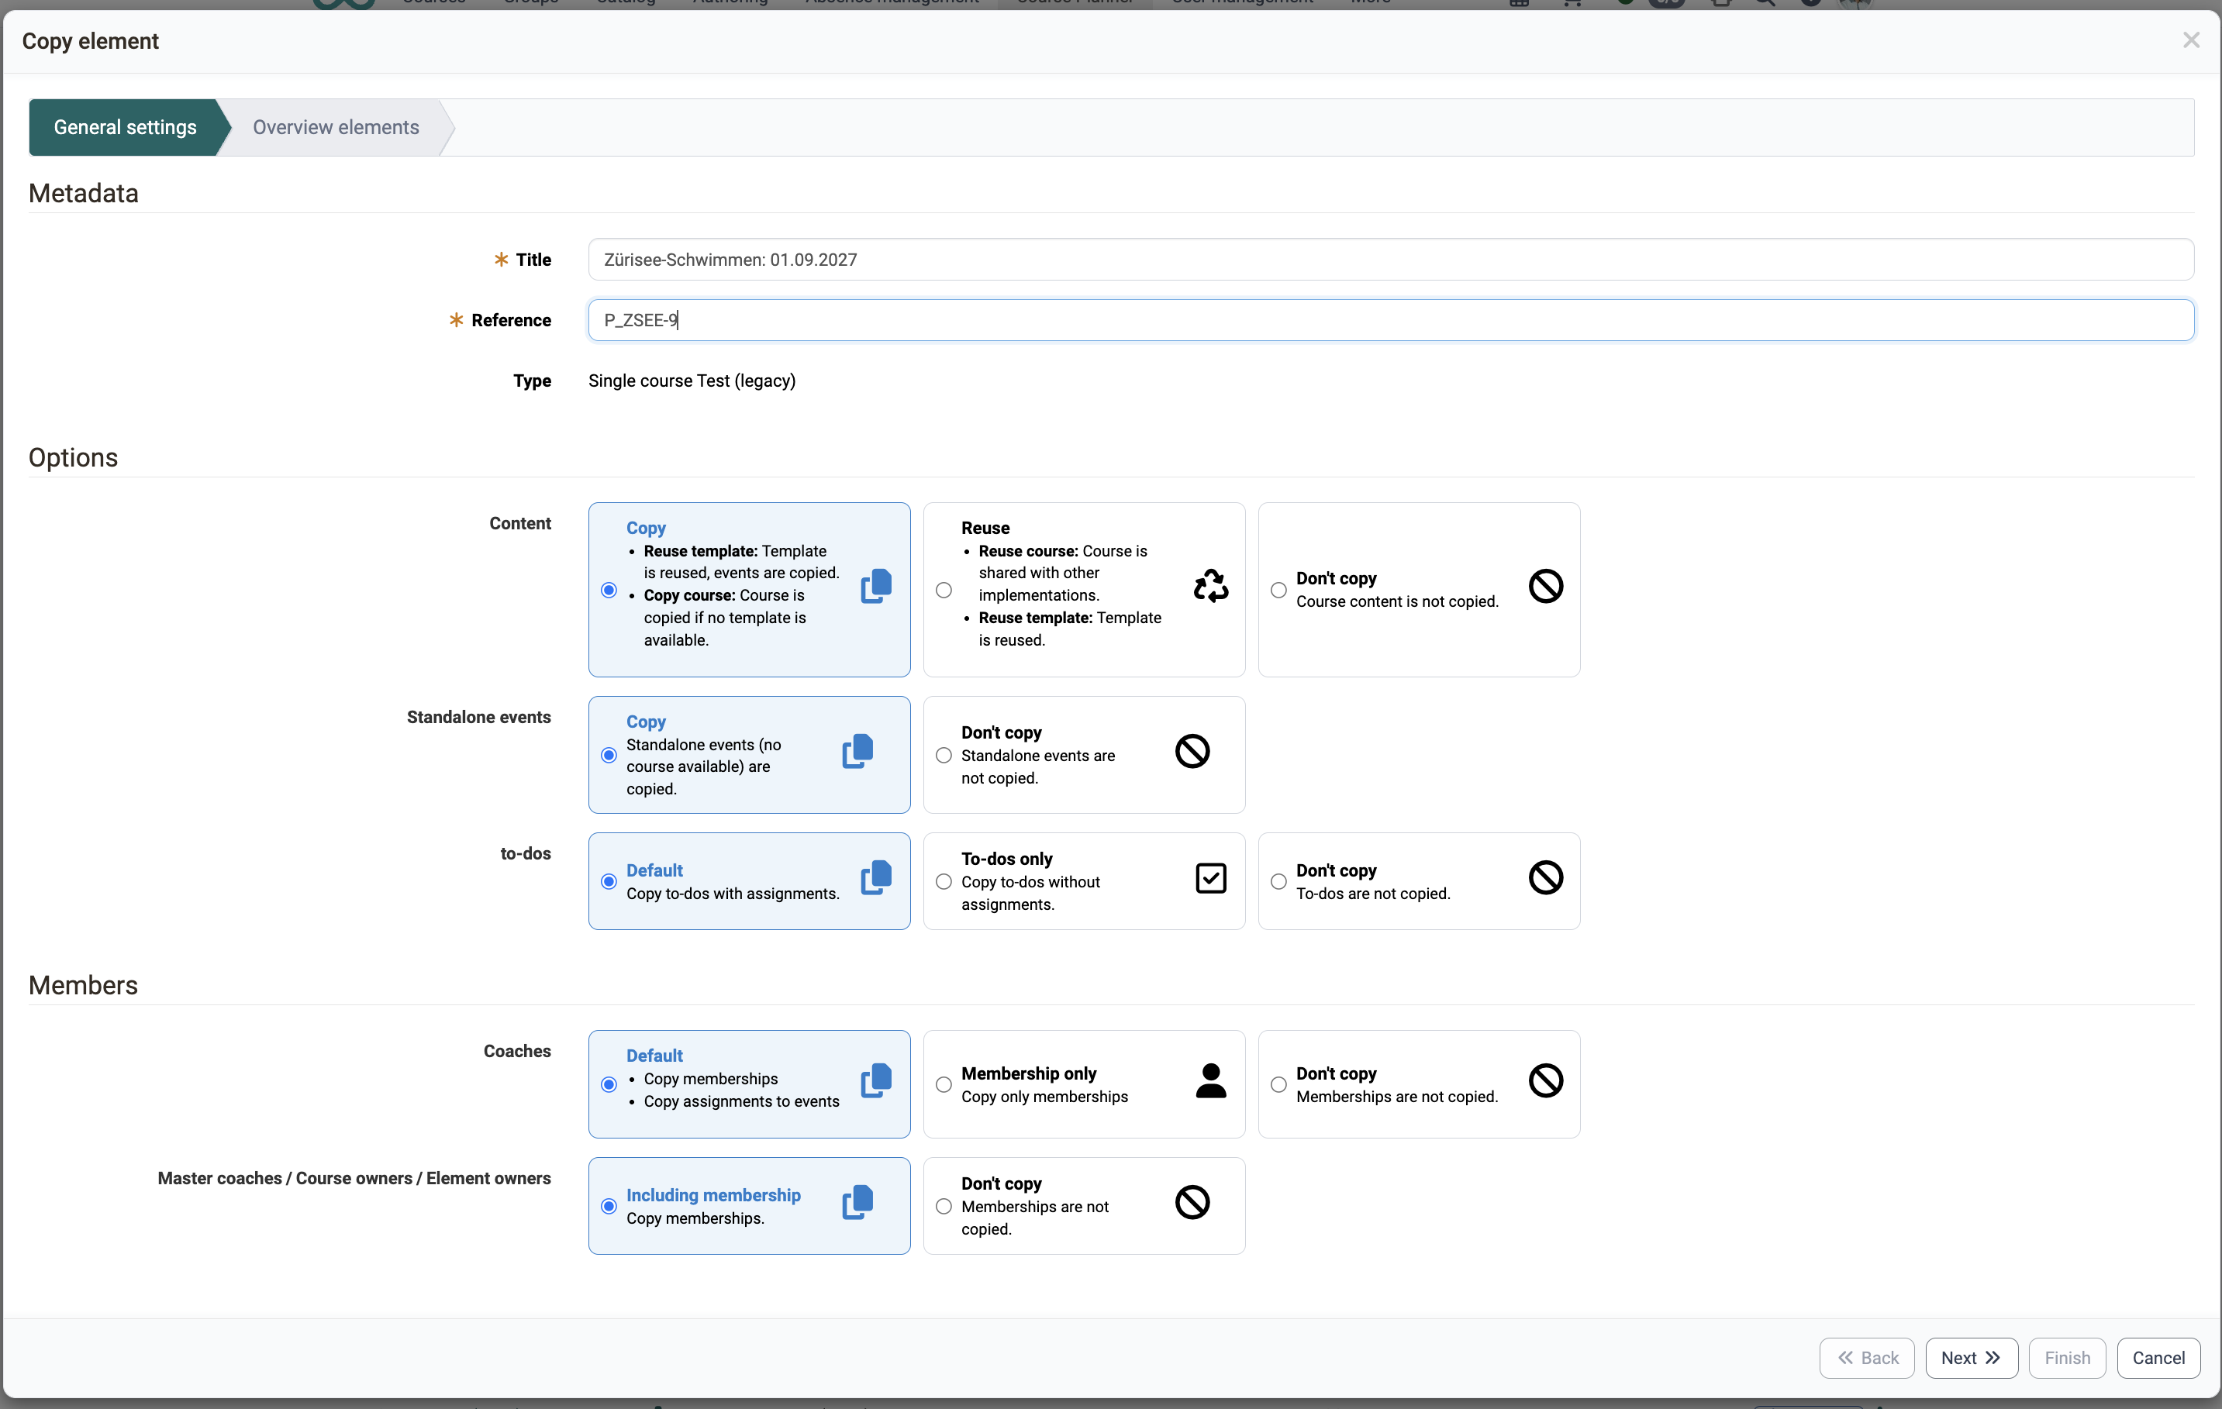Screen dimensions: 2222x1409
Task: Click the Members section heading
Action: click(x=83, y=986)
